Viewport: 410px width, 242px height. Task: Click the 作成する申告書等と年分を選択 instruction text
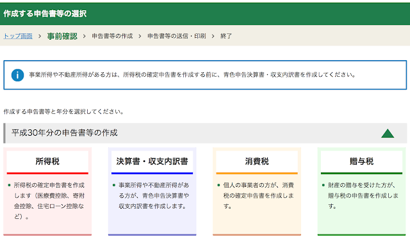pos(63,111)
